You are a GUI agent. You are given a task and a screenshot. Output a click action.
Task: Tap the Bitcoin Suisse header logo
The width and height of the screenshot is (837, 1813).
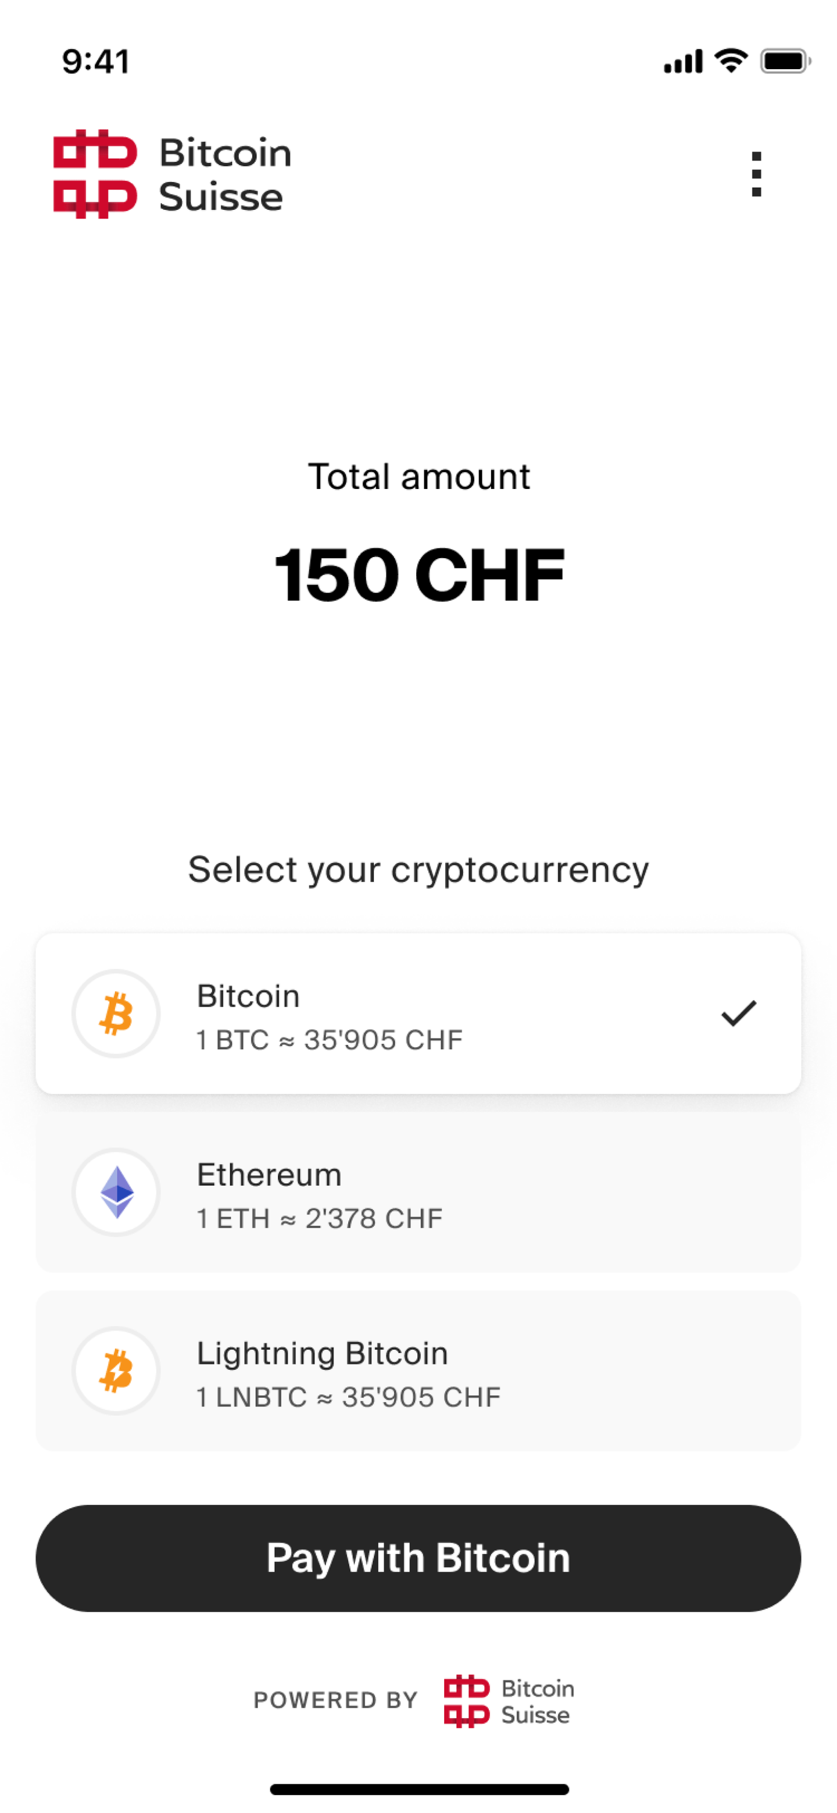(x=172, y=174)
